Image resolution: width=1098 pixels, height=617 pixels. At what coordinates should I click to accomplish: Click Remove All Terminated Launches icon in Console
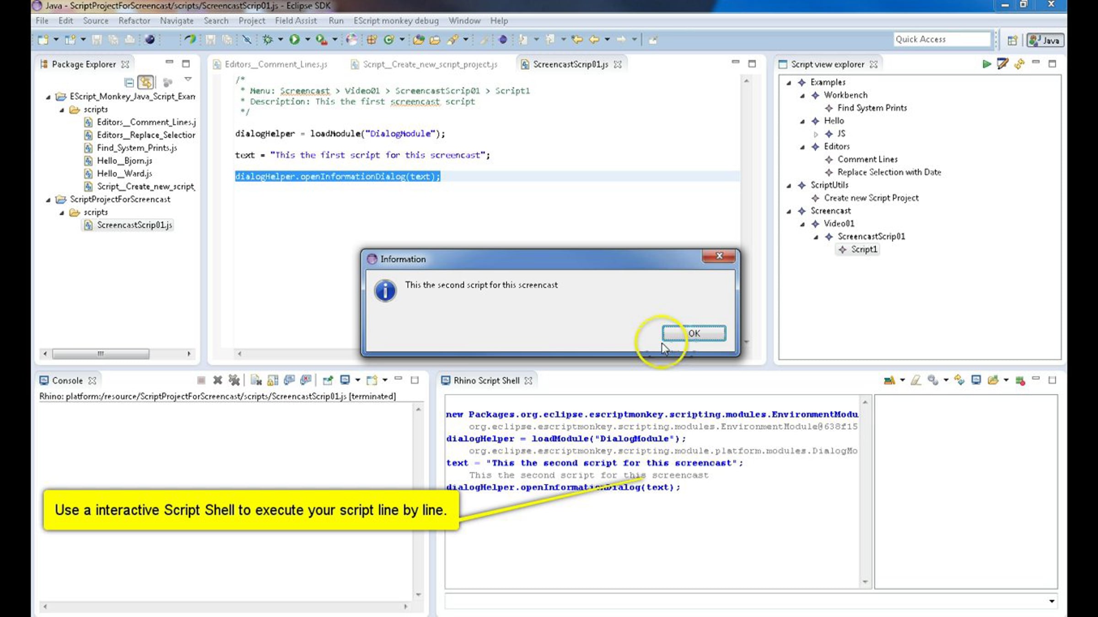point(234,380)
